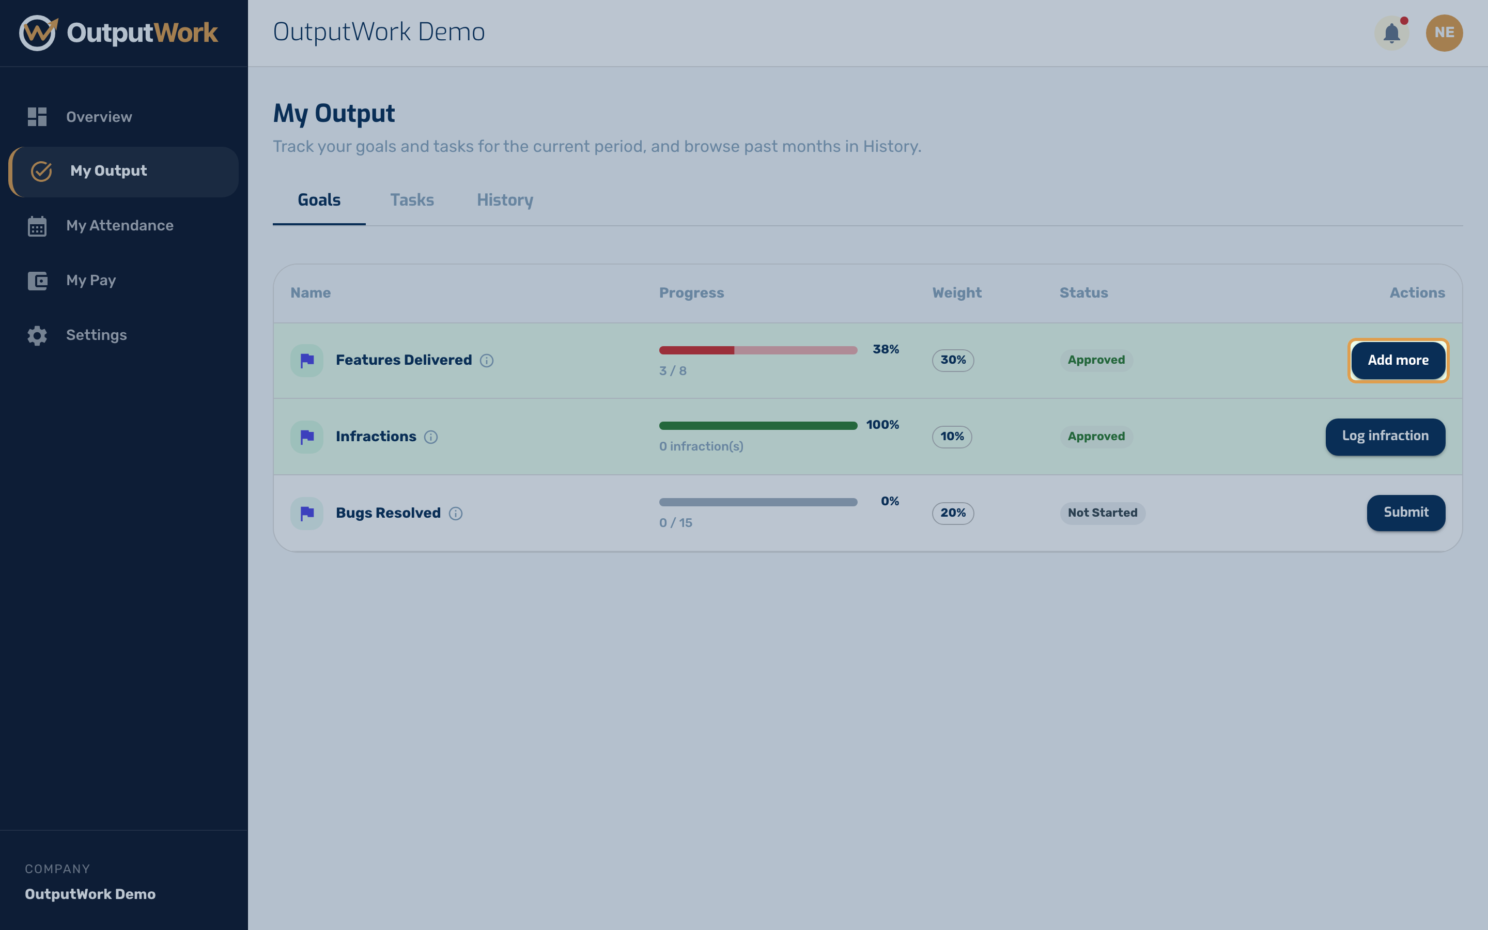Open the Overview dashboard icon

tap(37, 117)
